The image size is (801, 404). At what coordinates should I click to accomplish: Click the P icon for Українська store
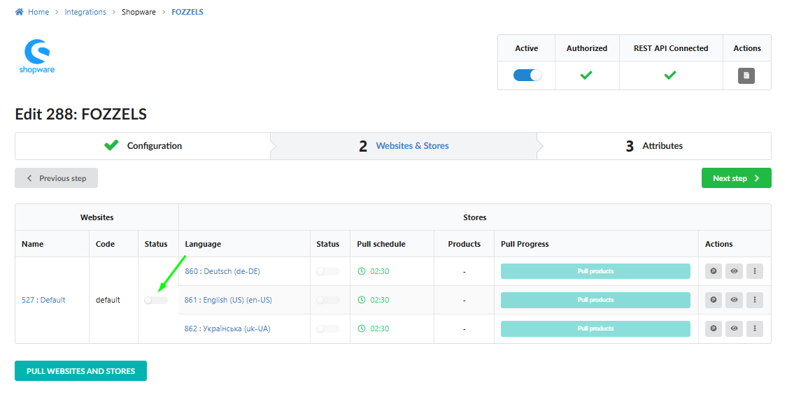pos(713,329)
